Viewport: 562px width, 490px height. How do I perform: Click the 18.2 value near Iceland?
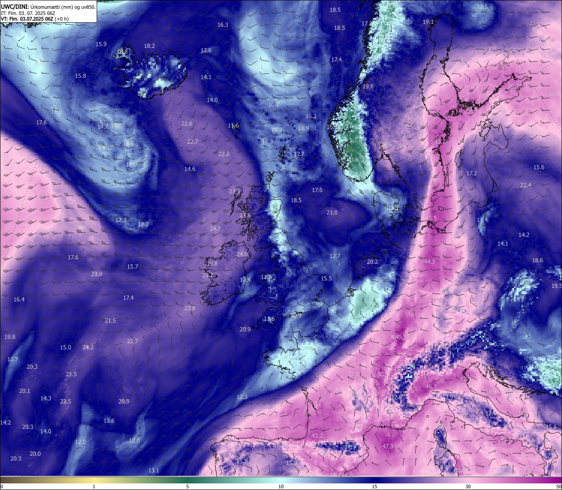149,46
